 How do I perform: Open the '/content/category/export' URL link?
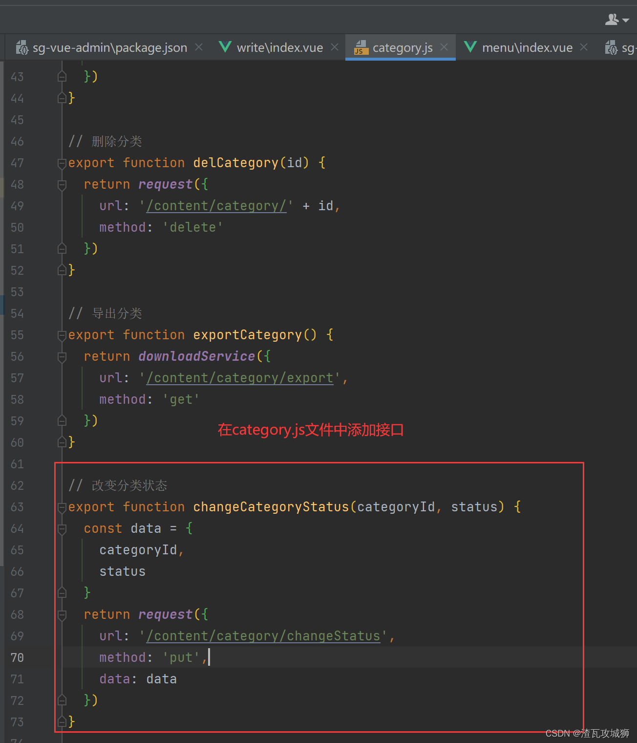(x=240, y=378)
